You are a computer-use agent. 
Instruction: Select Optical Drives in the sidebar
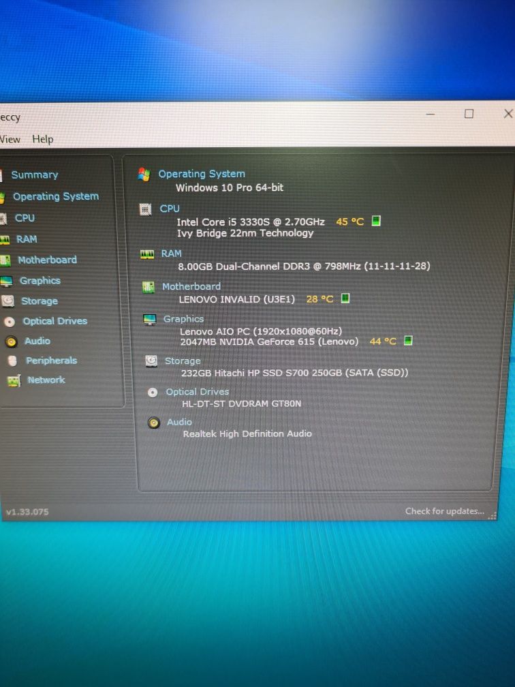(55, 321)
